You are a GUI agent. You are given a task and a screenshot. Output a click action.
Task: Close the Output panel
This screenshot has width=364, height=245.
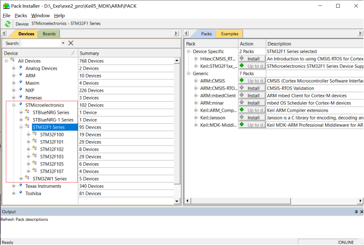pyautogui.click(x=362, y=212)
